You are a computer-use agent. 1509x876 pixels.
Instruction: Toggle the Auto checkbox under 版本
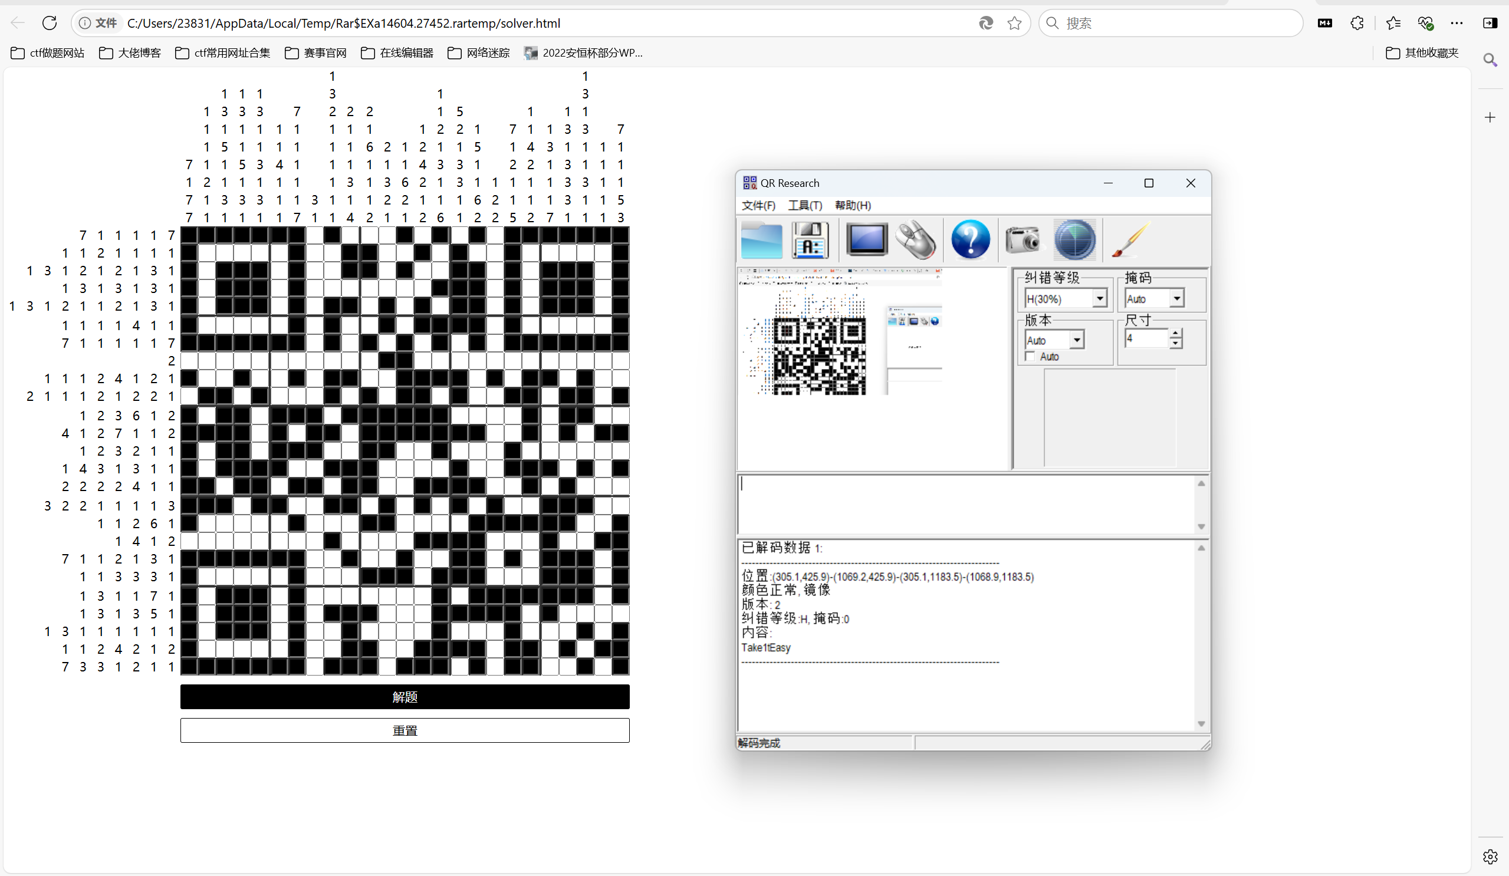tap(1030, 356)
